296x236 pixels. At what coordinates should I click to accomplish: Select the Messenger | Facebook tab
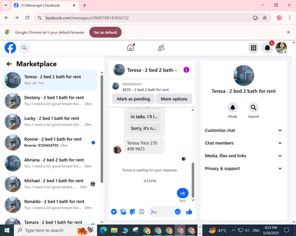pos(45,5)
